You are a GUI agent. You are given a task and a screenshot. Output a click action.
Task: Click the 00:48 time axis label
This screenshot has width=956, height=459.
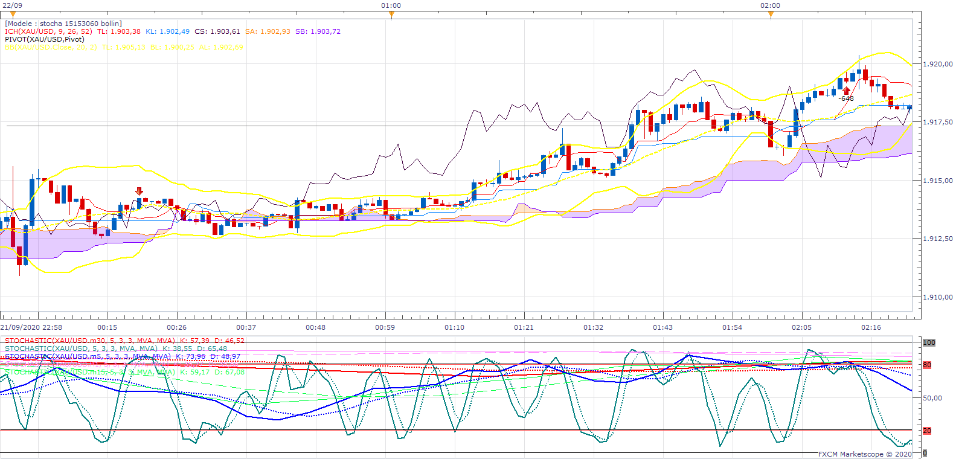click(x=315, y=327)
